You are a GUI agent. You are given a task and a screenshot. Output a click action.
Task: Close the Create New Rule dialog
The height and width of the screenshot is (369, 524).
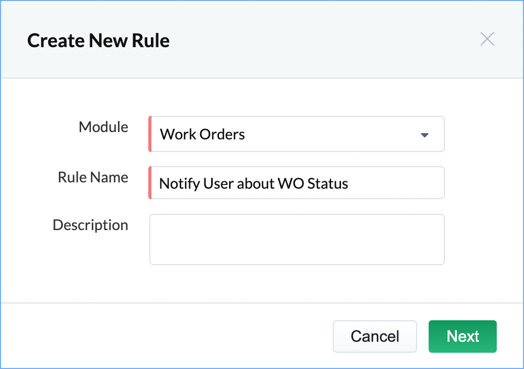[x=487, y=39]
